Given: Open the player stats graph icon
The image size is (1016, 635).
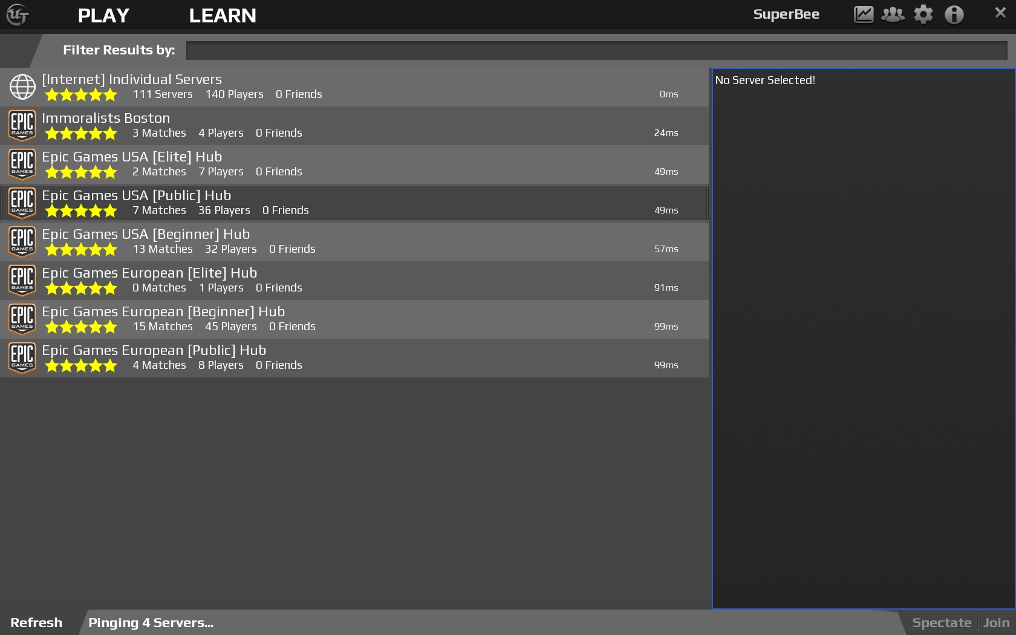Looking at the screenshot, I should tap(863, 15).
